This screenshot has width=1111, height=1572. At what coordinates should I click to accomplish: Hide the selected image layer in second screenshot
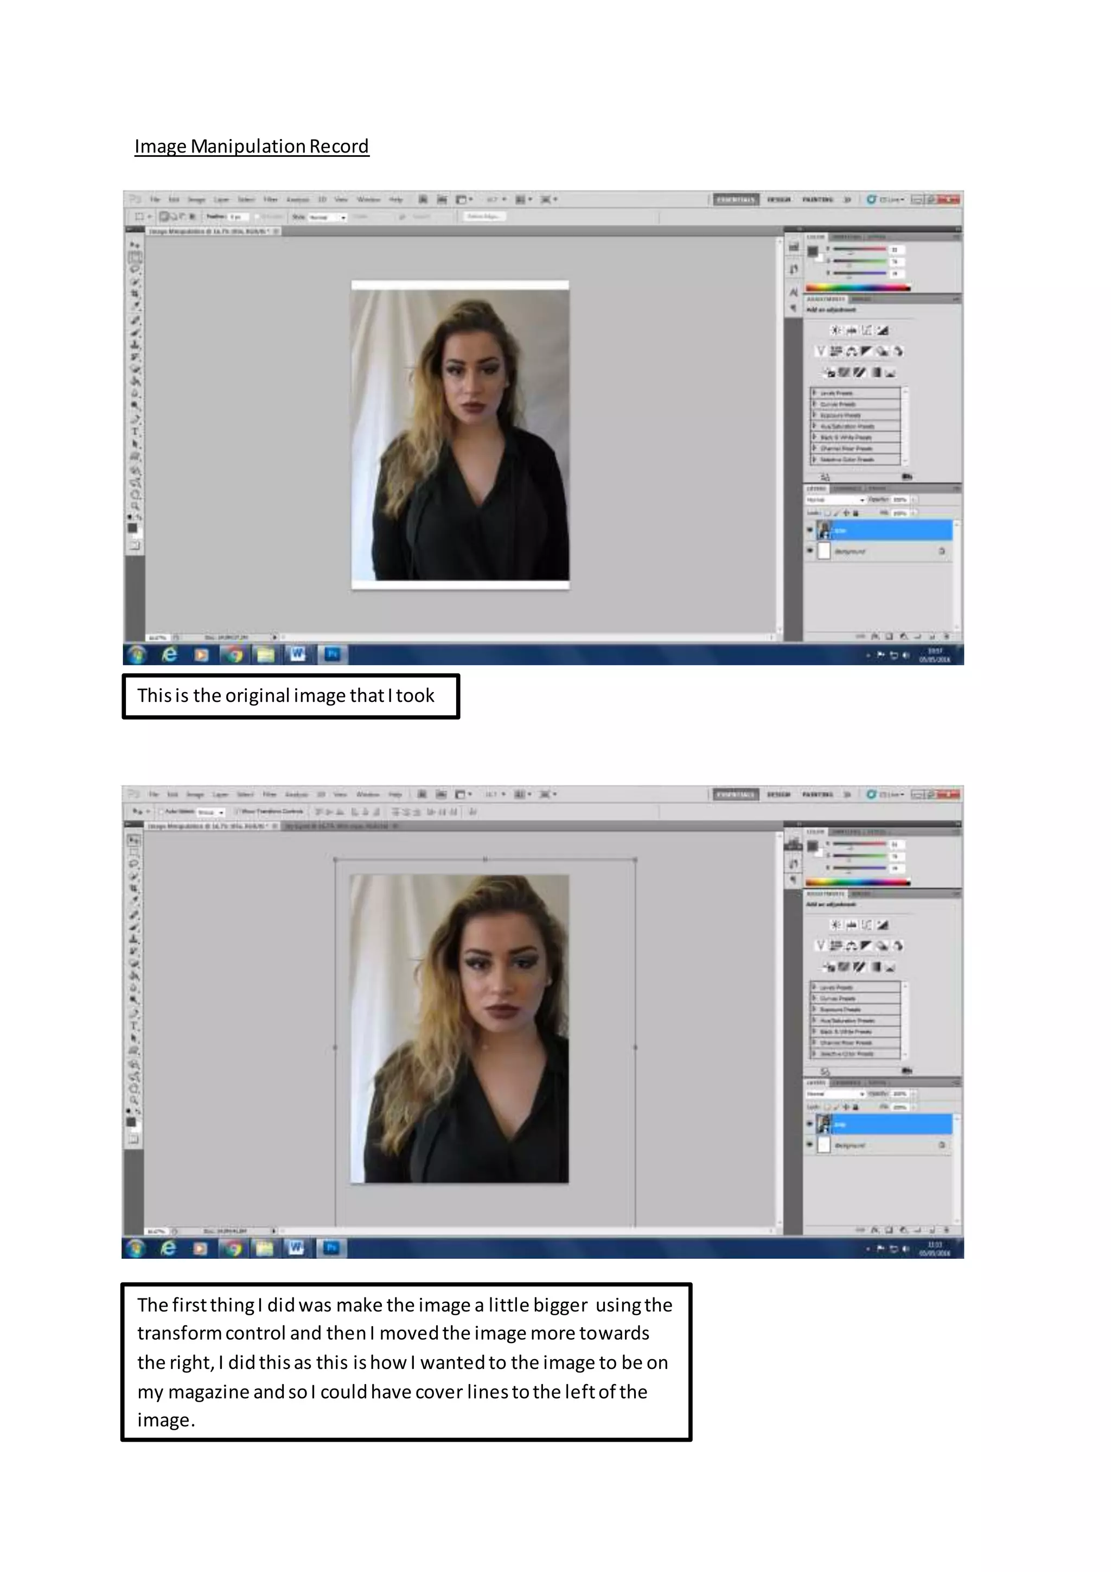pos(810,1124)
